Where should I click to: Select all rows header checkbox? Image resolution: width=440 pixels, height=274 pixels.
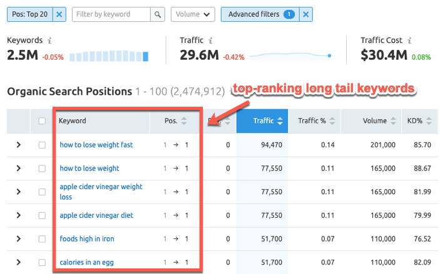[x=42, y=121]
